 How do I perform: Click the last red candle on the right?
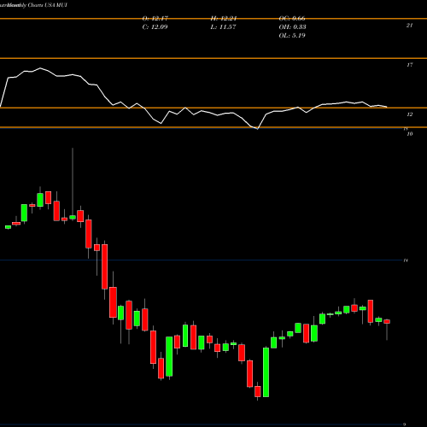(x=387, y=322)
